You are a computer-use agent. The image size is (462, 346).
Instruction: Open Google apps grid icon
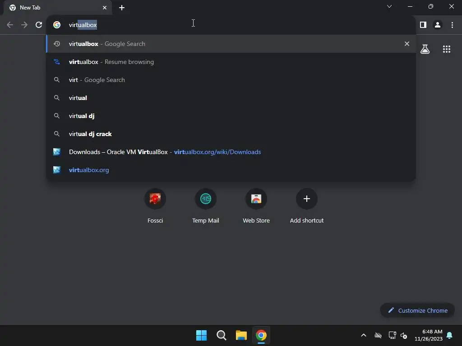(446, 49)
